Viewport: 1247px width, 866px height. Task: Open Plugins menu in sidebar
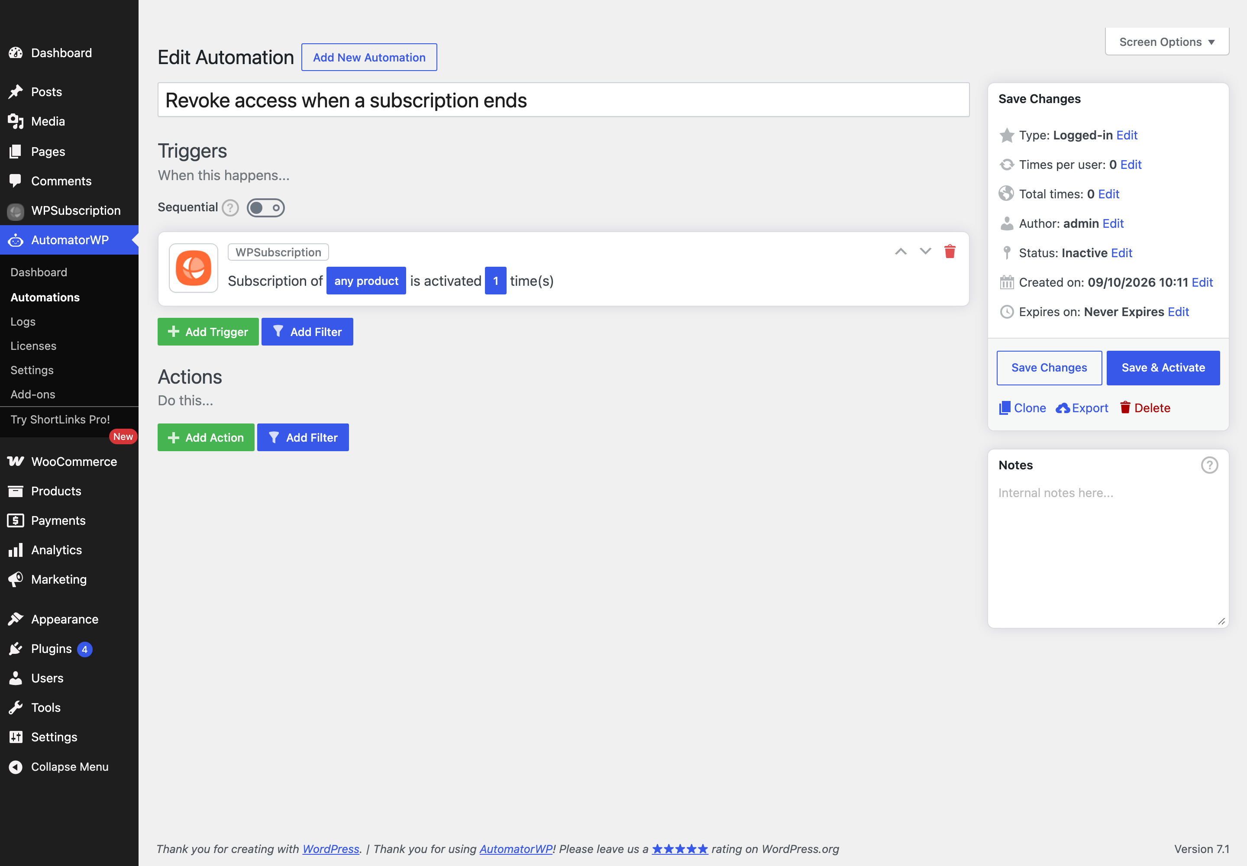(x=69, y=649)
